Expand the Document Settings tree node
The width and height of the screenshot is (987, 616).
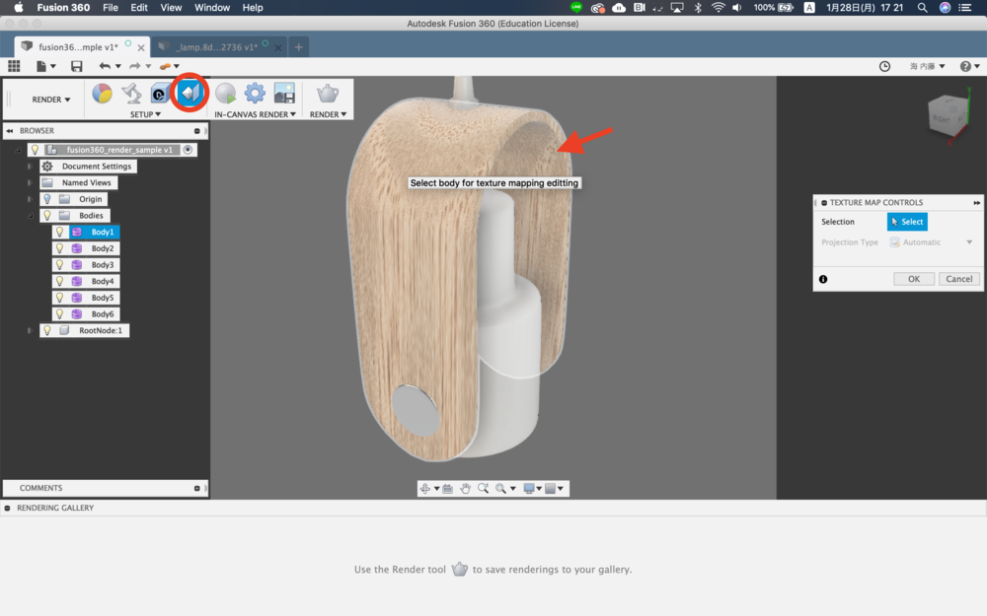point(30,167)
